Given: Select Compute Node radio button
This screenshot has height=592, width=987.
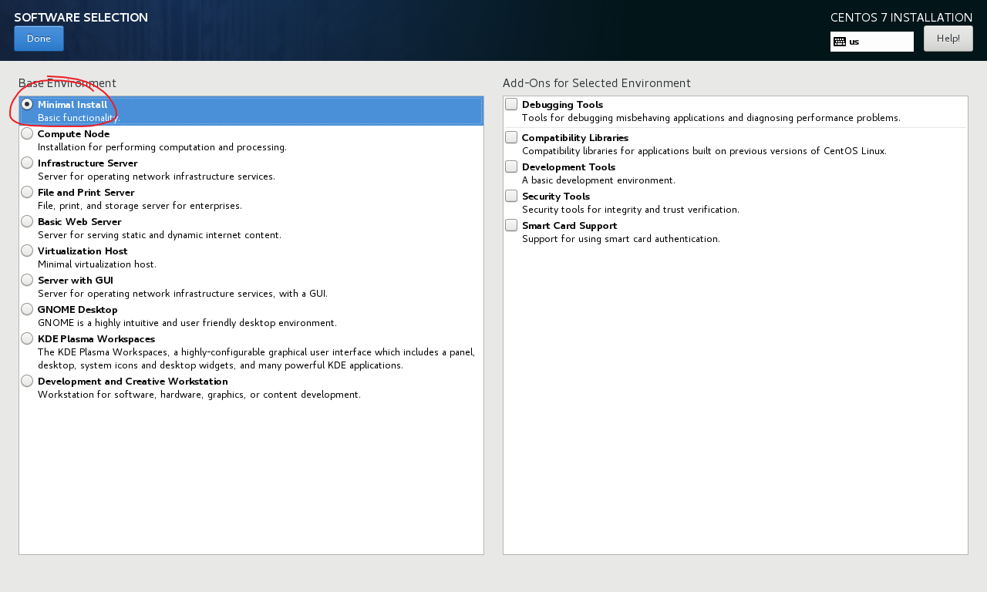Looking at the screenshot, I should [x=27, y=133].
